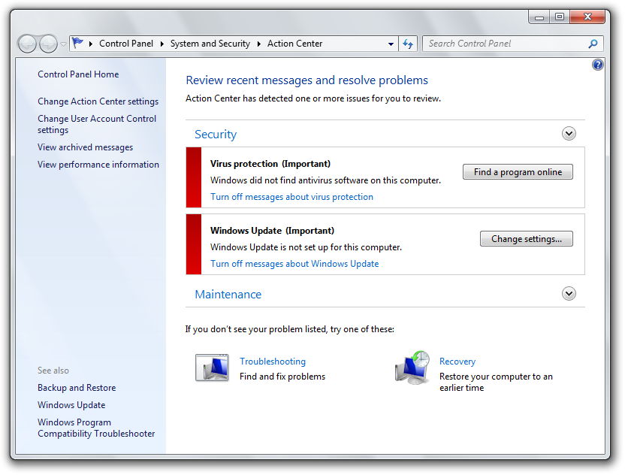Image resolution: width=625 pixels, height=475 pixels.
Task: Click the Recovery computer clock icon
Action: (x=412, y=368)
